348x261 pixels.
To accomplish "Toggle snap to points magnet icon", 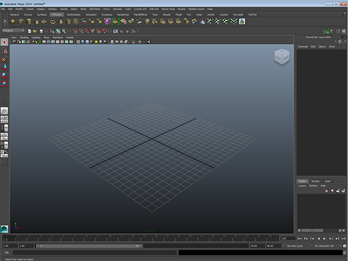I will click(x=87, y=31).
